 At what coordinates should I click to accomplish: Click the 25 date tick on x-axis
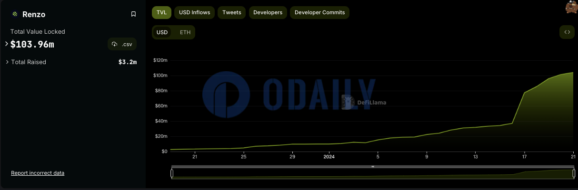pos(243,156)
